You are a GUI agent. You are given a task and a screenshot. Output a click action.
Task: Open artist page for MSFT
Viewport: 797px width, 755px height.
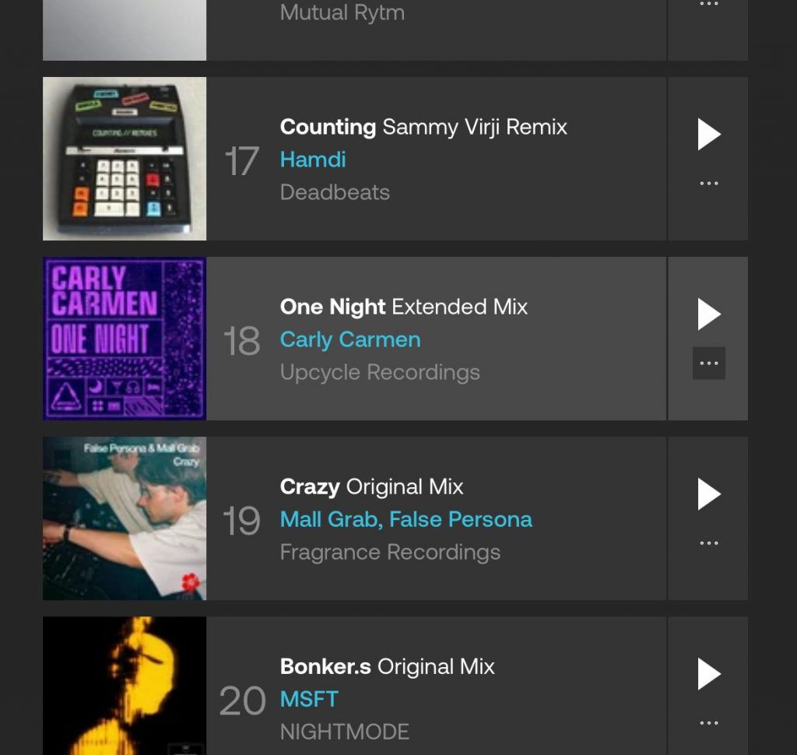click(x=309, y=700)
